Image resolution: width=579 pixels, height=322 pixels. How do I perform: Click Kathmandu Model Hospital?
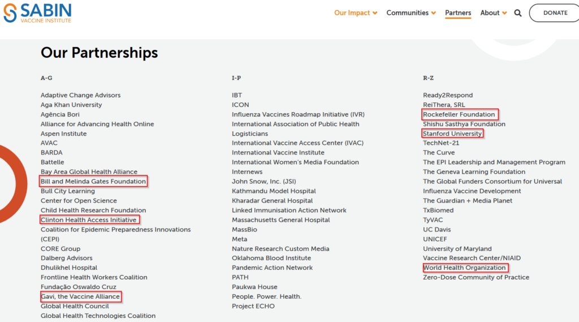(x=274, y=191)
